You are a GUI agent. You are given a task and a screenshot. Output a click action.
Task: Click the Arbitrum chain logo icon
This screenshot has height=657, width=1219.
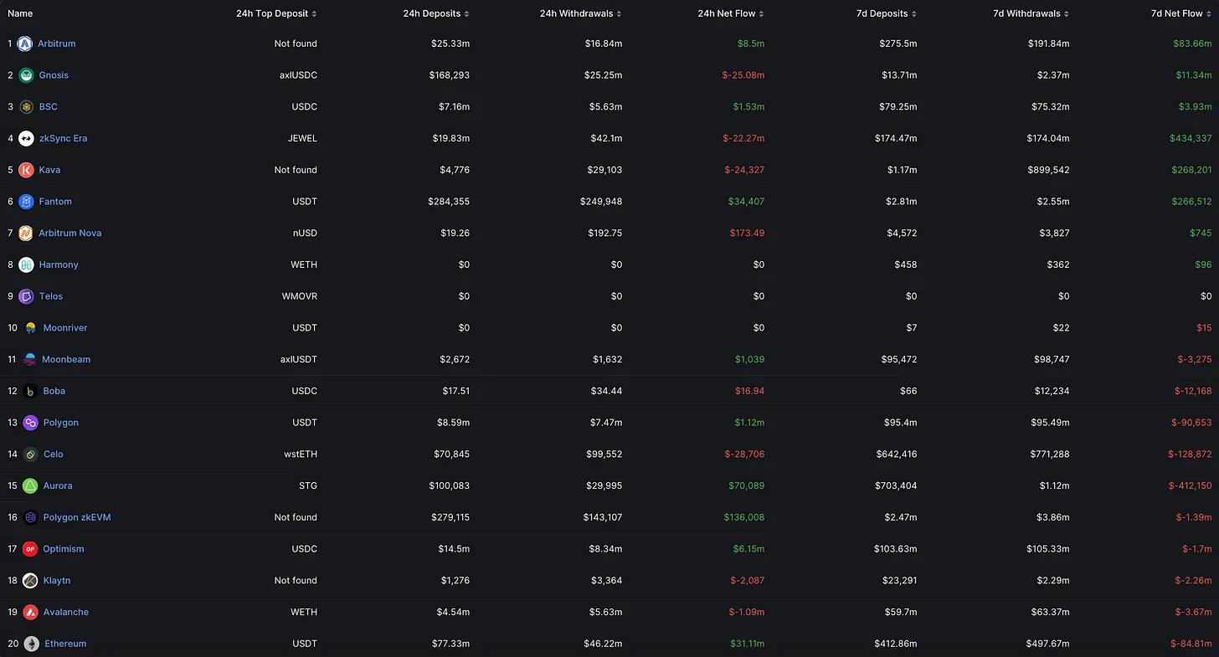(x=25, y=44)
